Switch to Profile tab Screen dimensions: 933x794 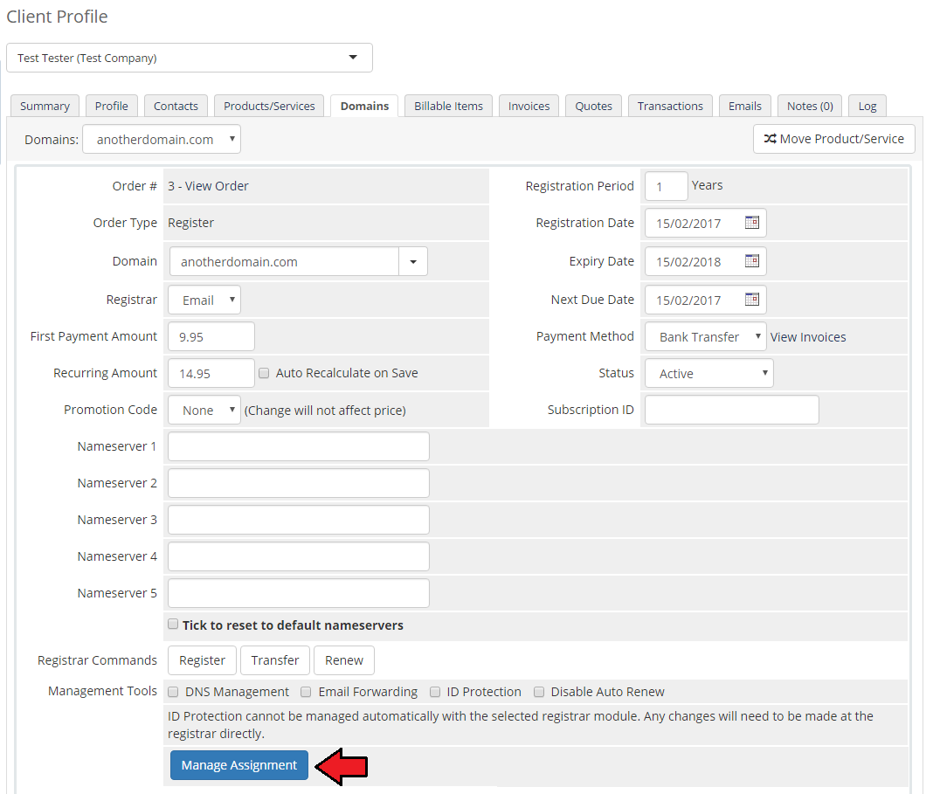pos(111,106)
